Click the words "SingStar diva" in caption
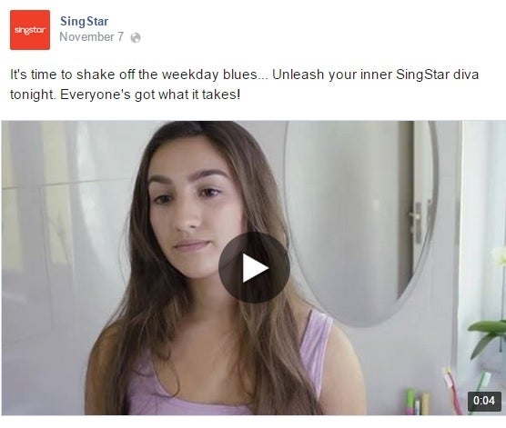The height and width of the screenshot is (428, 506). (437, 75)
